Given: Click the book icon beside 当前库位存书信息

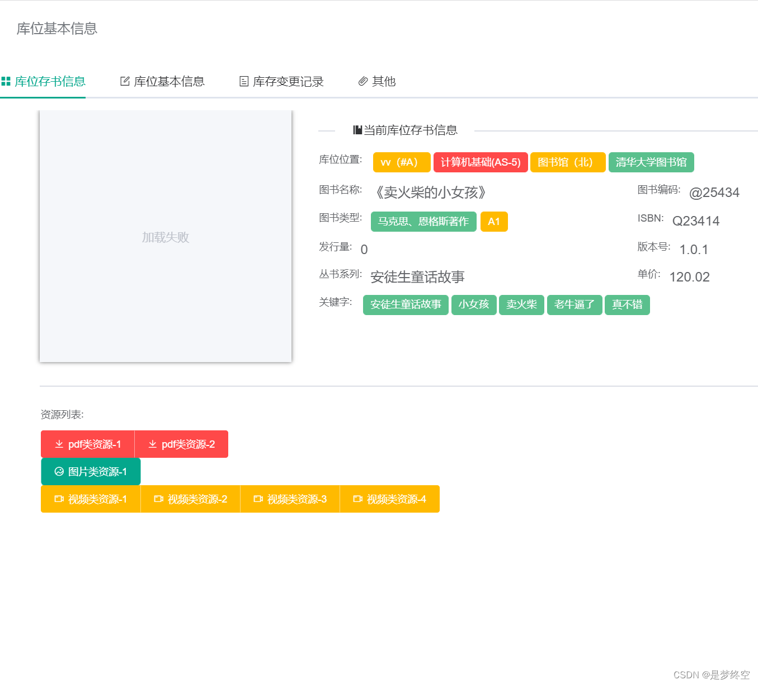Looking at the screenshot, I should 356,129.
